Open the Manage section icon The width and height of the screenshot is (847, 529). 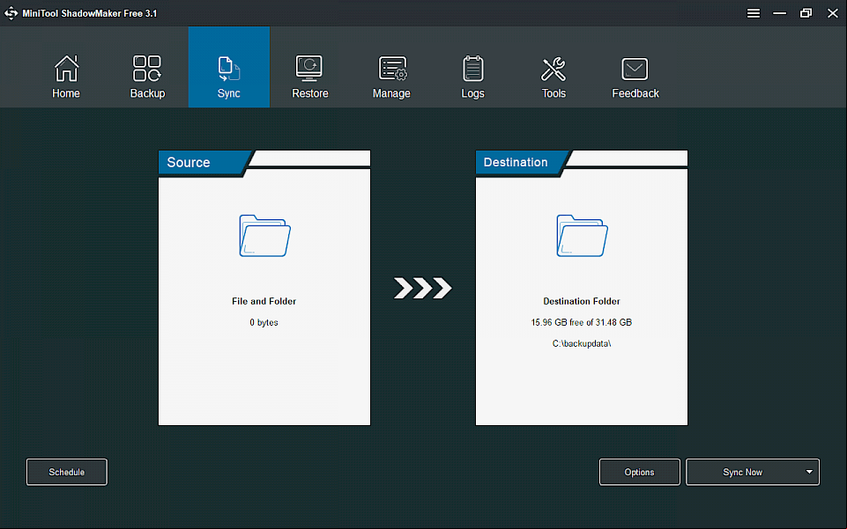[x=392, y=69]
